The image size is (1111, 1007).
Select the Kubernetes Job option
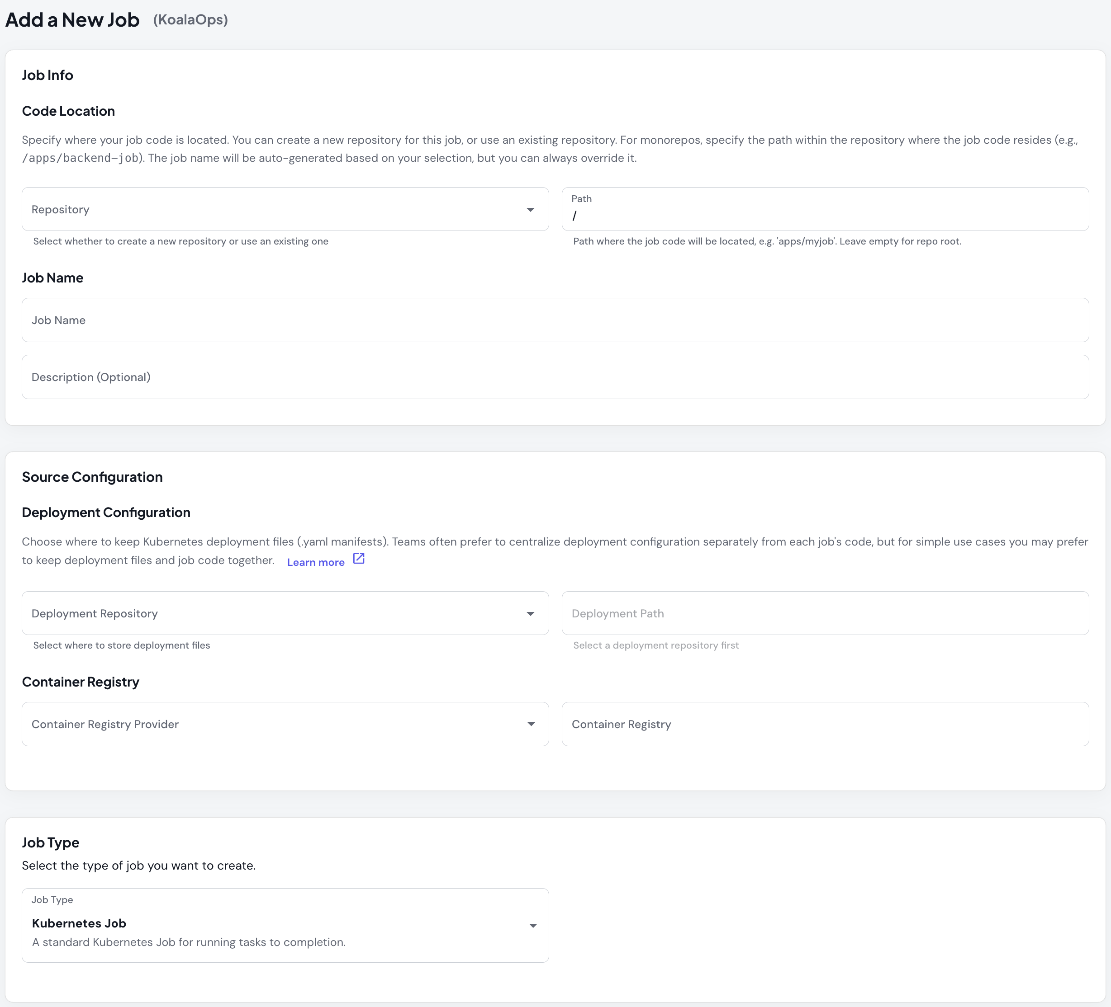pos(79,923)
